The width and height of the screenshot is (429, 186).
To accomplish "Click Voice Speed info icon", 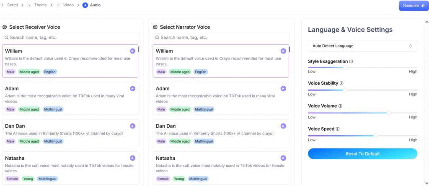I will 338,129.
